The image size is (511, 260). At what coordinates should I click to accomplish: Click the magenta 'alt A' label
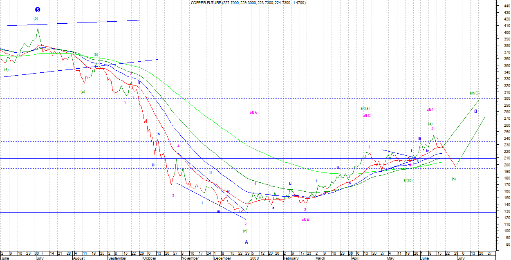click(x=253, y=112)
